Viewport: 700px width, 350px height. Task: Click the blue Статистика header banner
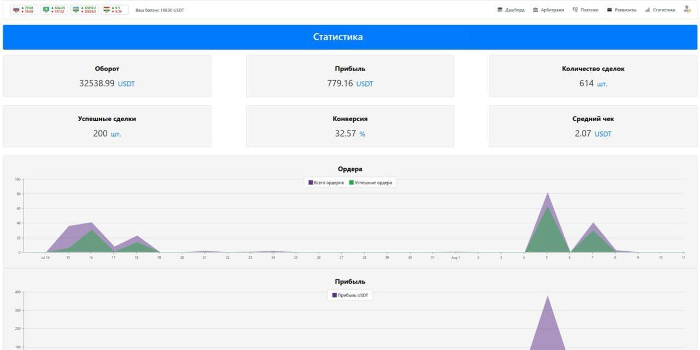[350, 37]
